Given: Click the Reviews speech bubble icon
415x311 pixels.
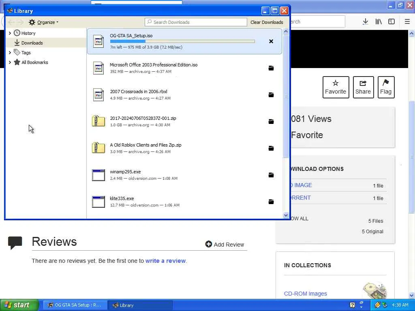Looking at the screenshot, I should [x=15, y=243].
